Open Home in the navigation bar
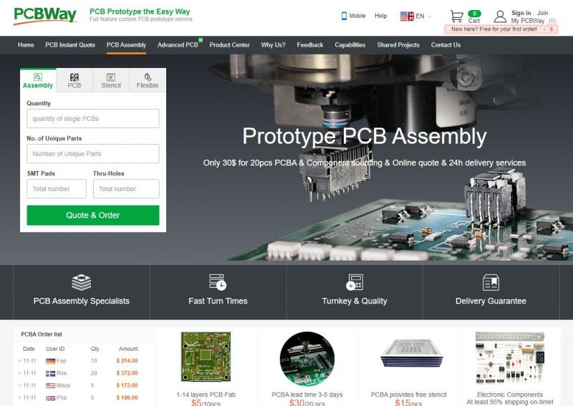This screenshot has height=406, width=573. point(26,45)
